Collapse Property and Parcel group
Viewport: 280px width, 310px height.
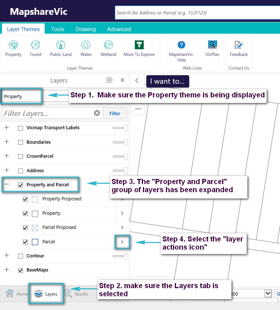(7, 184)
